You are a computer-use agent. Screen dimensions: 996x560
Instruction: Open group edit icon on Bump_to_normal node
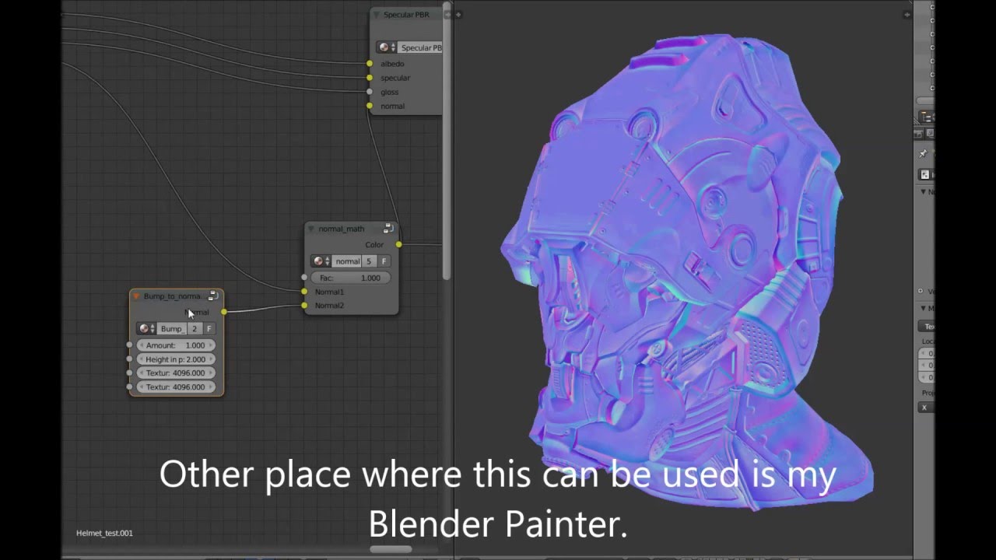[212, 296]
